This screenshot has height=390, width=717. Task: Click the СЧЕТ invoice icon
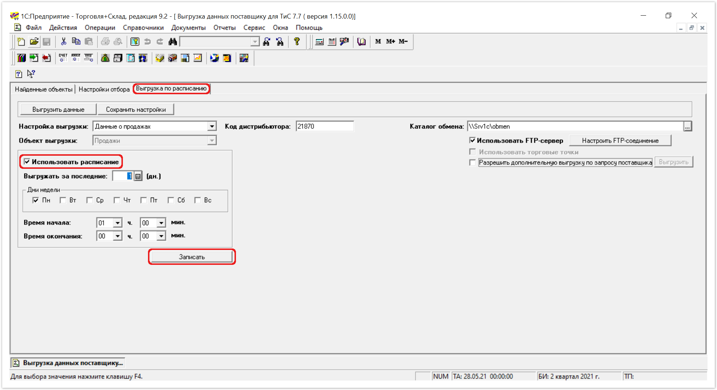click(x=63, y=58)
